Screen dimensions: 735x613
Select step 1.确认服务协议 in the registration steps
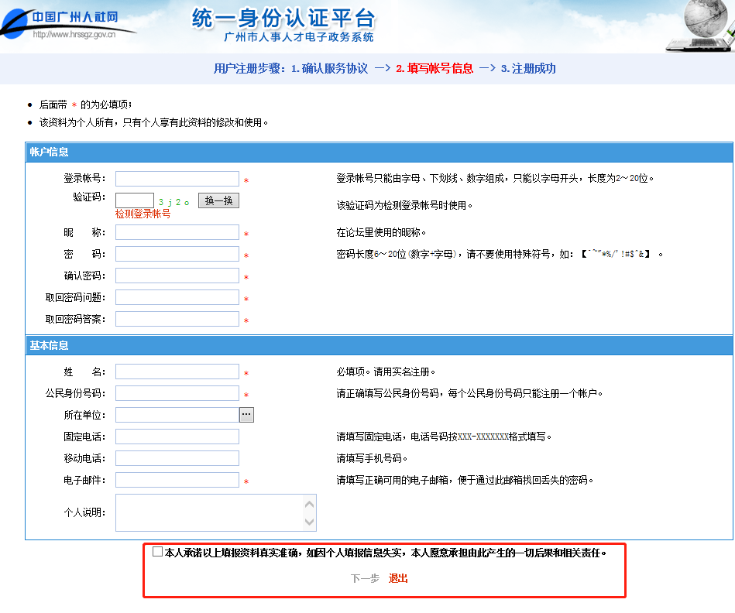329,68
